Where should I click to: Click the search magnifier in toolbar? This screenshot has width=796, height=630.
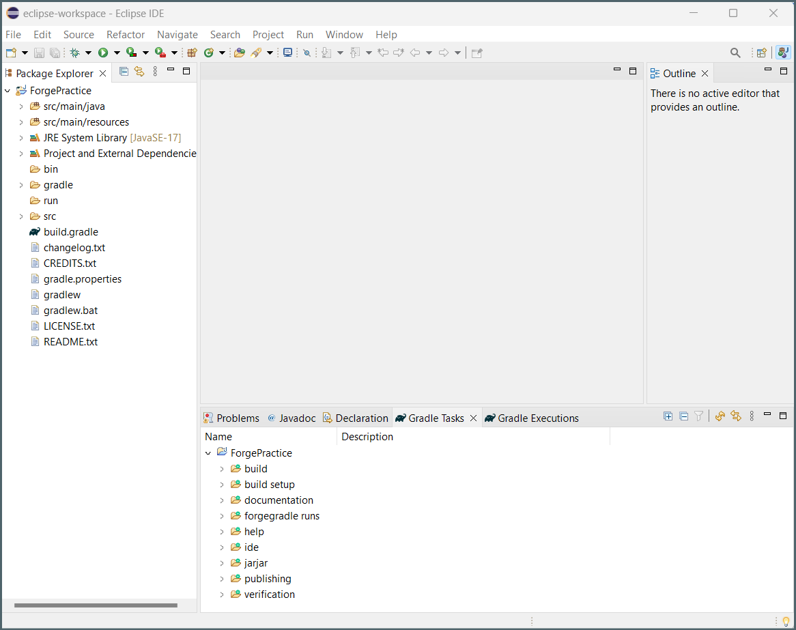point(735,53)
